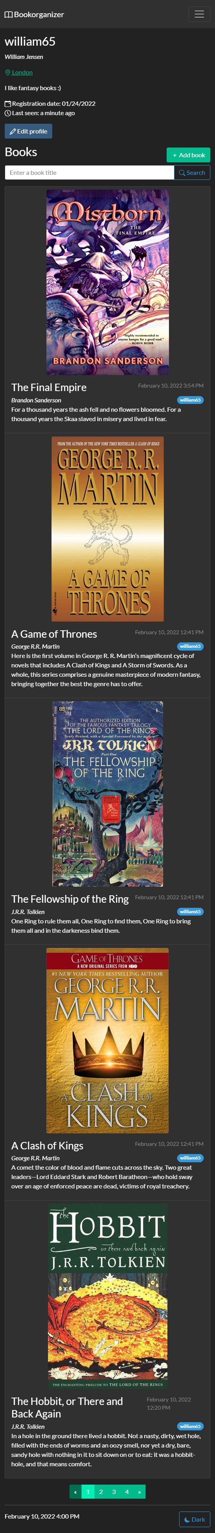Screen dimensions: 215x1533
Task: Focus the book title search field
Action: (x=89, y=173)
